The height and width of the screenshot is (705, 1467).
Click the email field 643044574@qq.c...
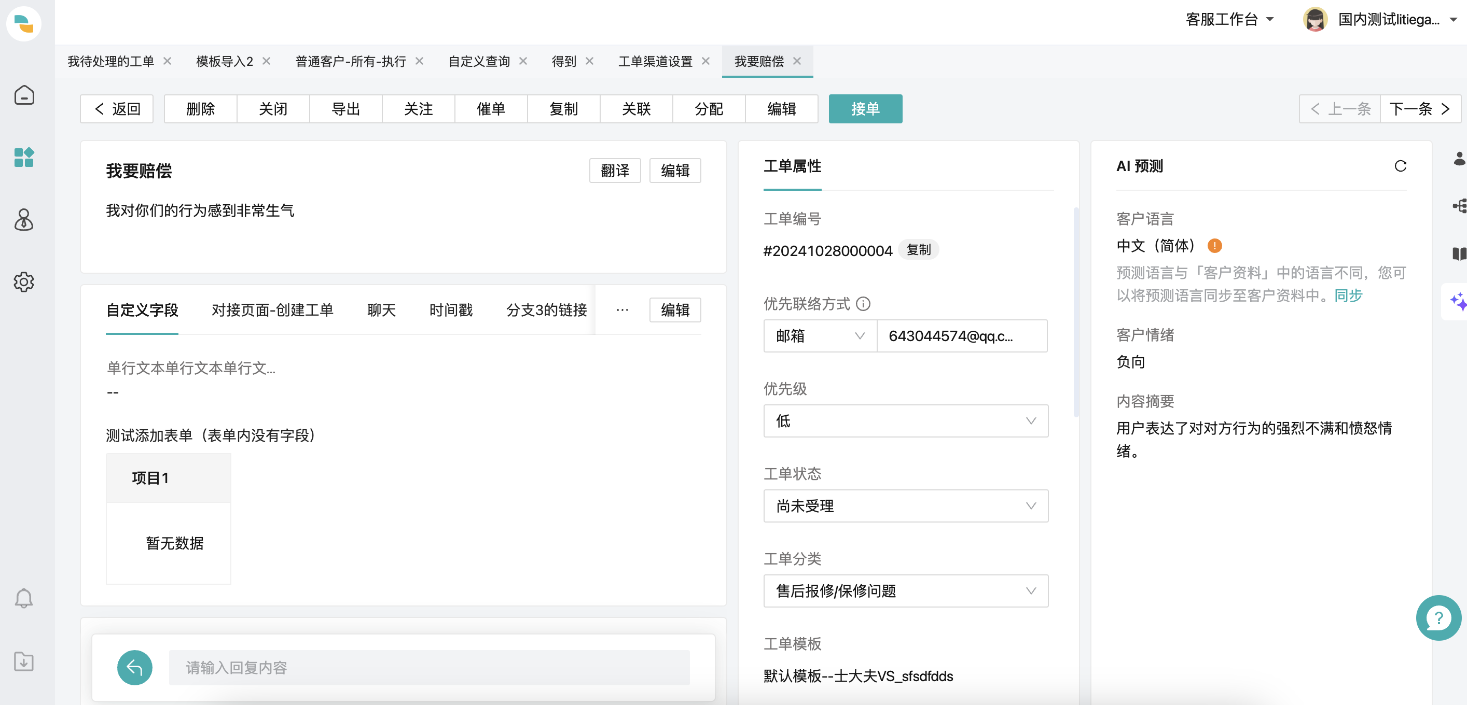pos(962,336)
